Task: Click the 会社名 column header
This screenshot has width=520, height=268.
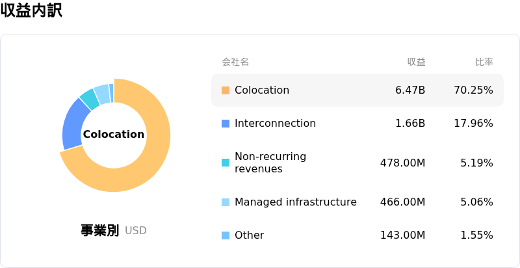Action: tap(235, 62)
